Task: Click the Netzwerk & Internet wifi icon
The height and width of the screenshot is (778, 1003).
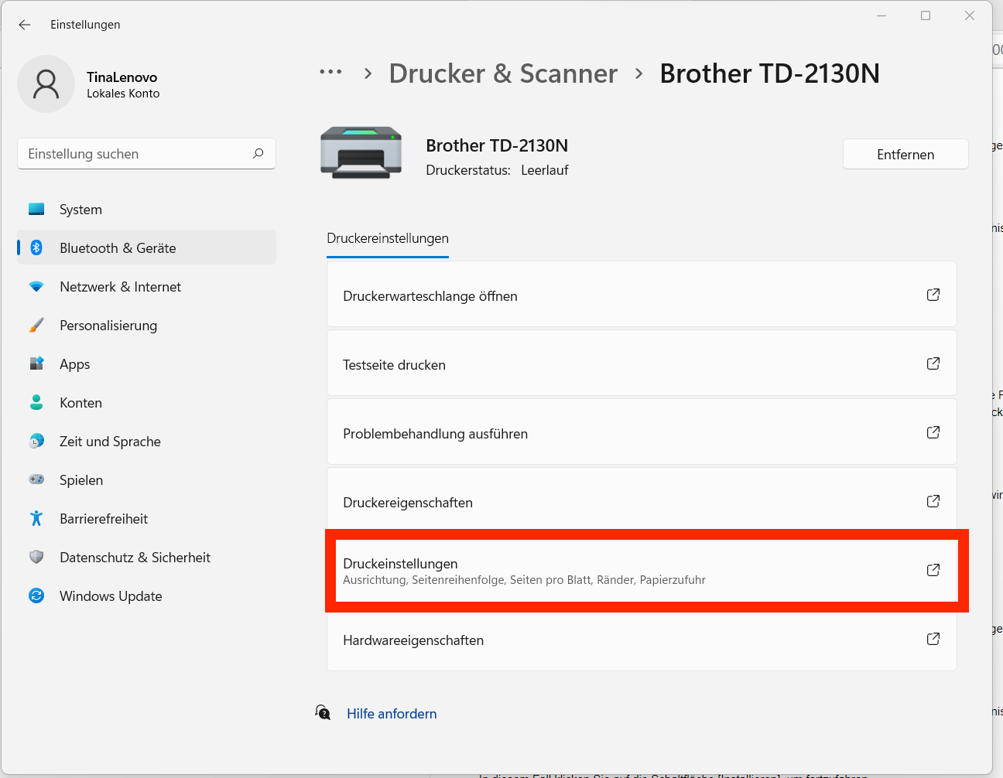Action: (36, 286)
